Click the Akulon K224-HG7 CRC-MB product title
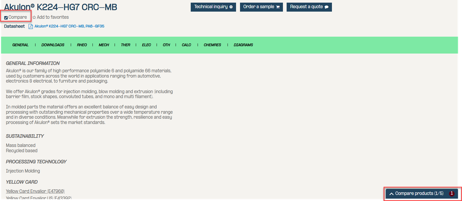 (61, 7)
